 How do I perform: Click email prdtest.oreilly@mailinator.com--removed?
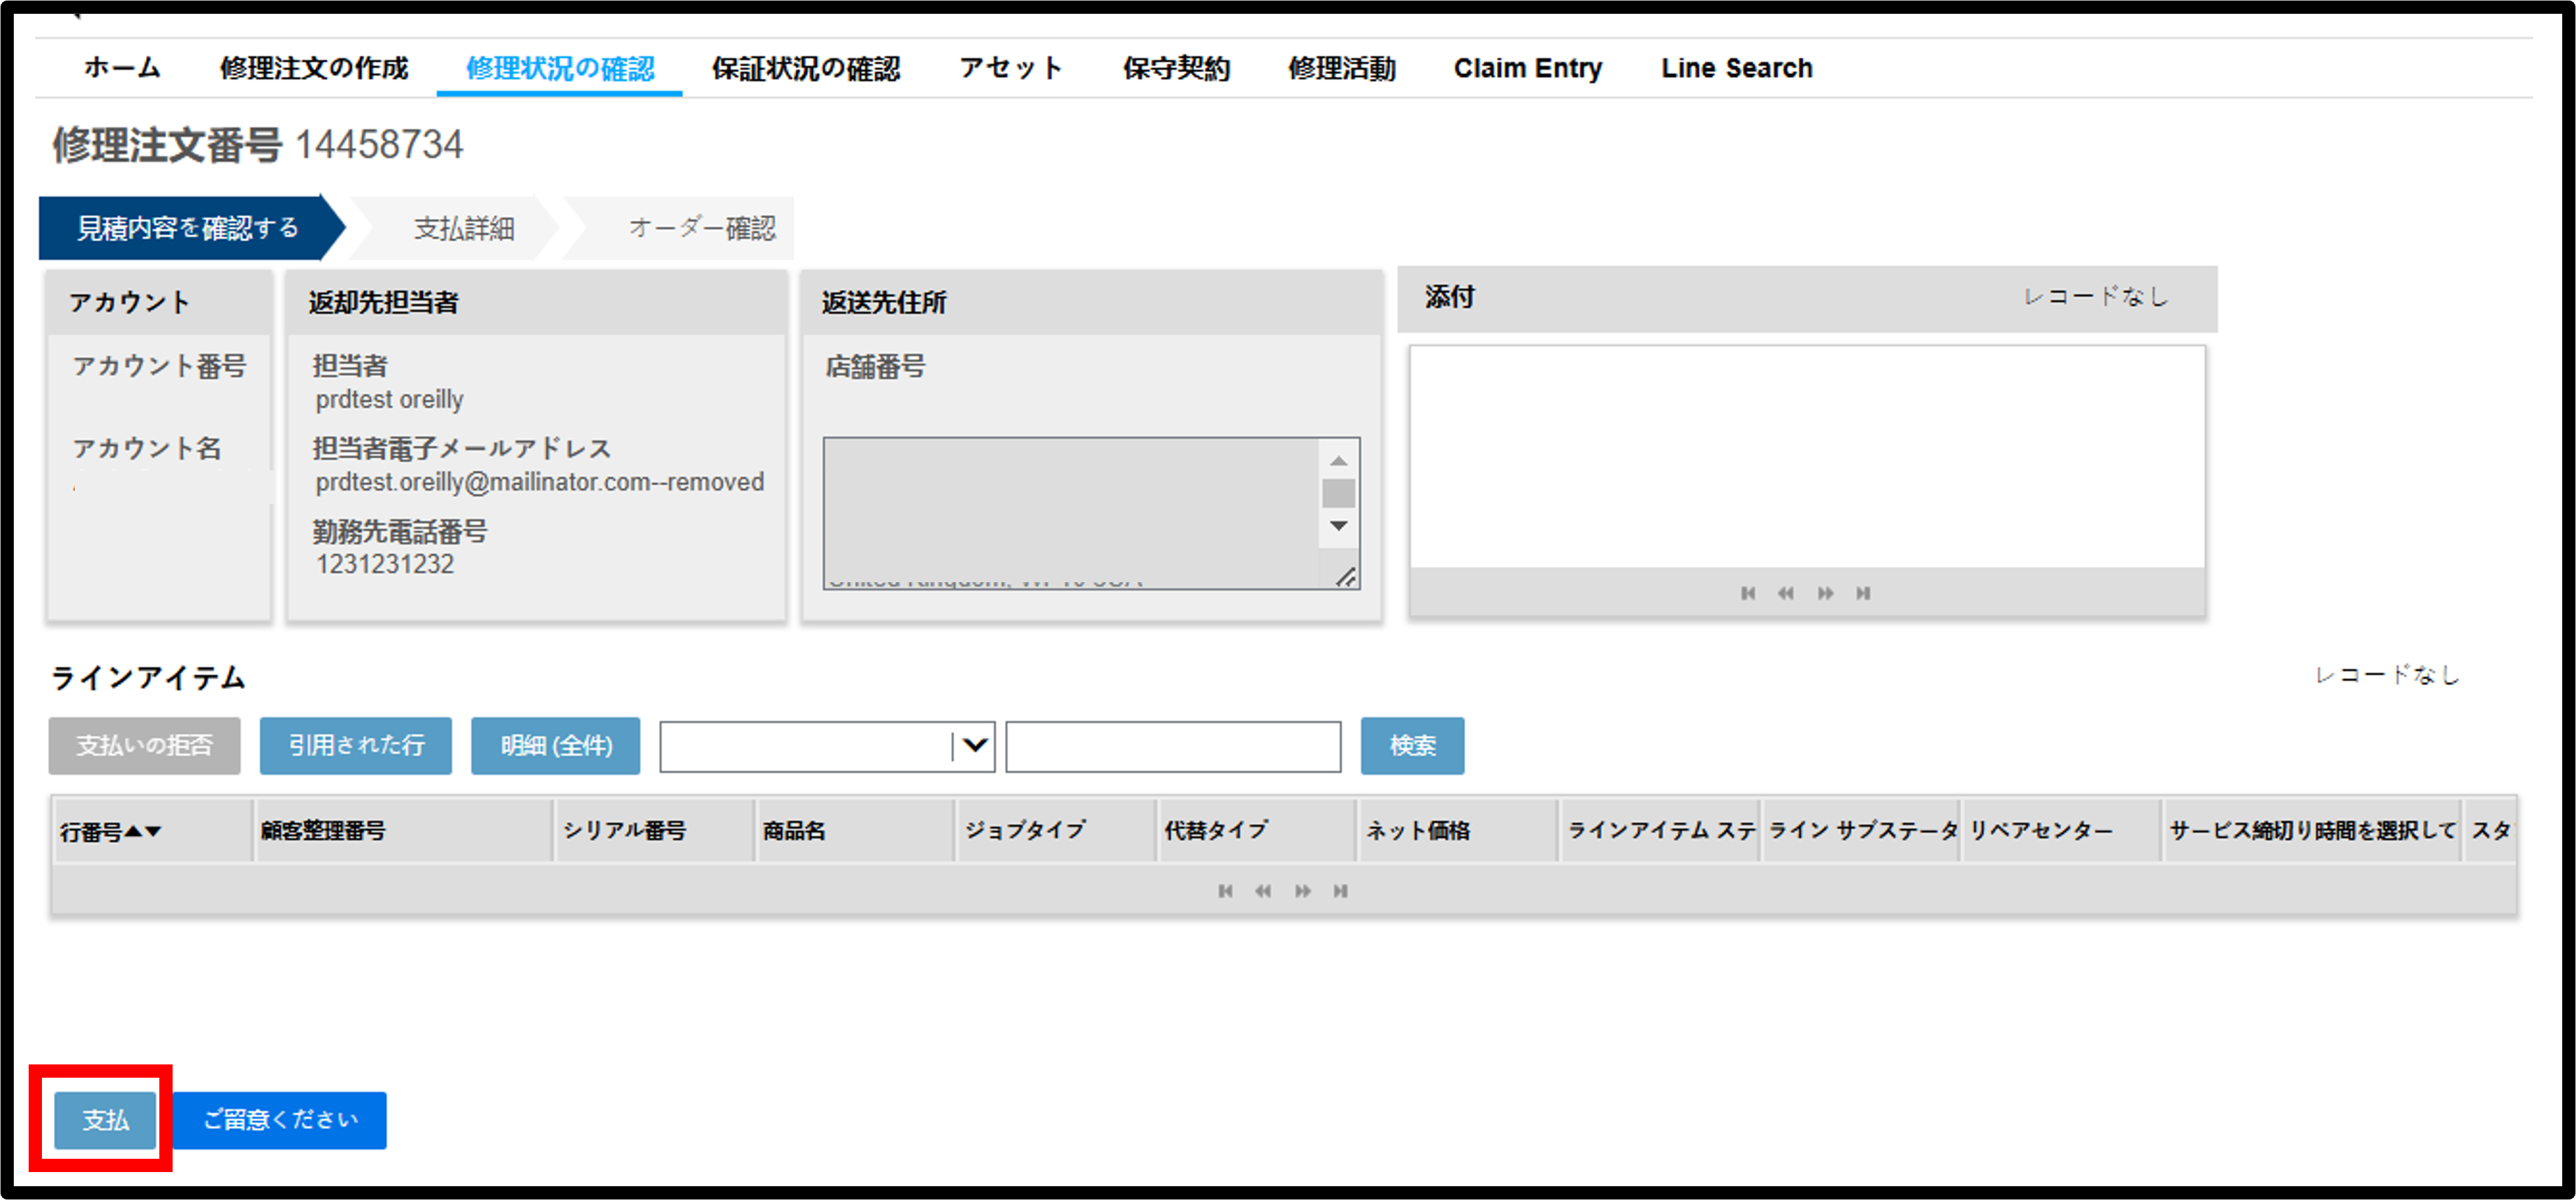pyautogui.click(x=540, y=482)
